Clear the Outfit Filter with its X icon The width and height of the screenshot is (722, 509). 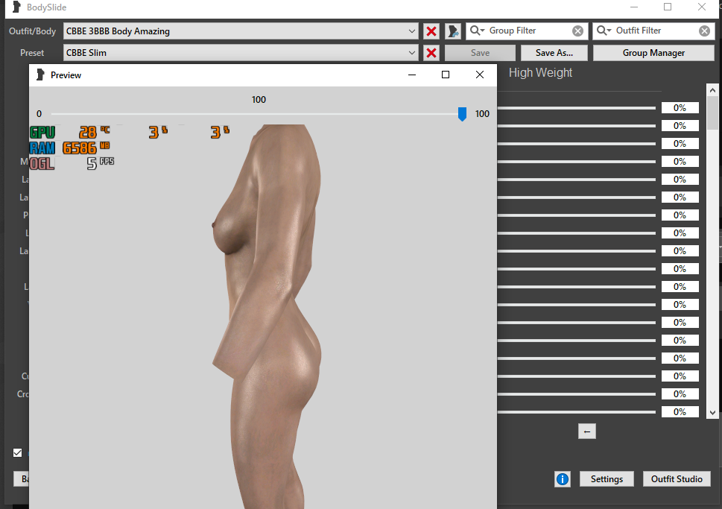705,31
